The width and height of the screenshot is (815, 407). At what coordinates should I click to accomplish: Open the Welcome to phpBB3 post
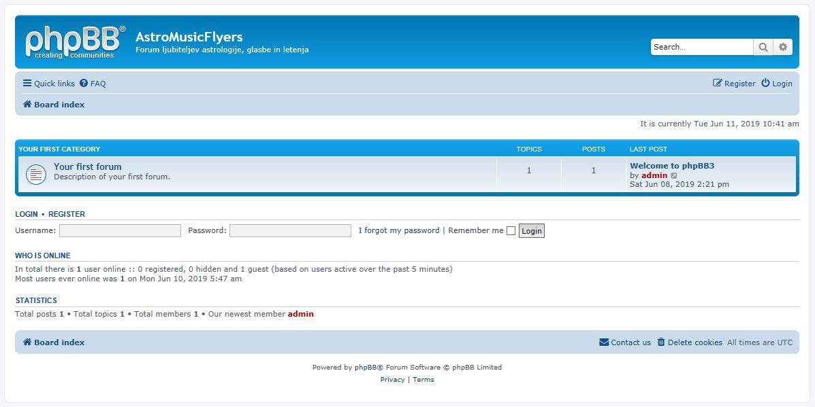click(x=672, y=166)
